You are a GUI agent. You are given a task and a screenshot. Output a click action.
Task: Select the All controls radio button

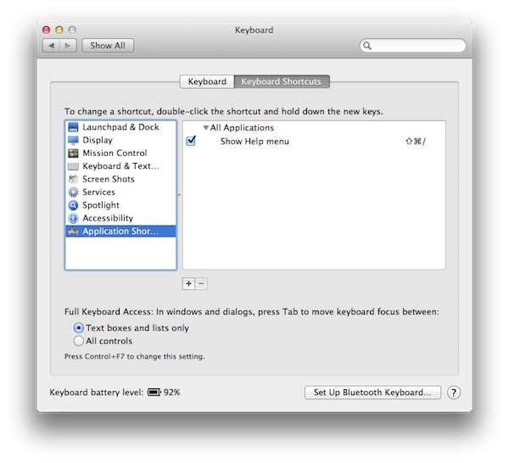coord(79,341)
